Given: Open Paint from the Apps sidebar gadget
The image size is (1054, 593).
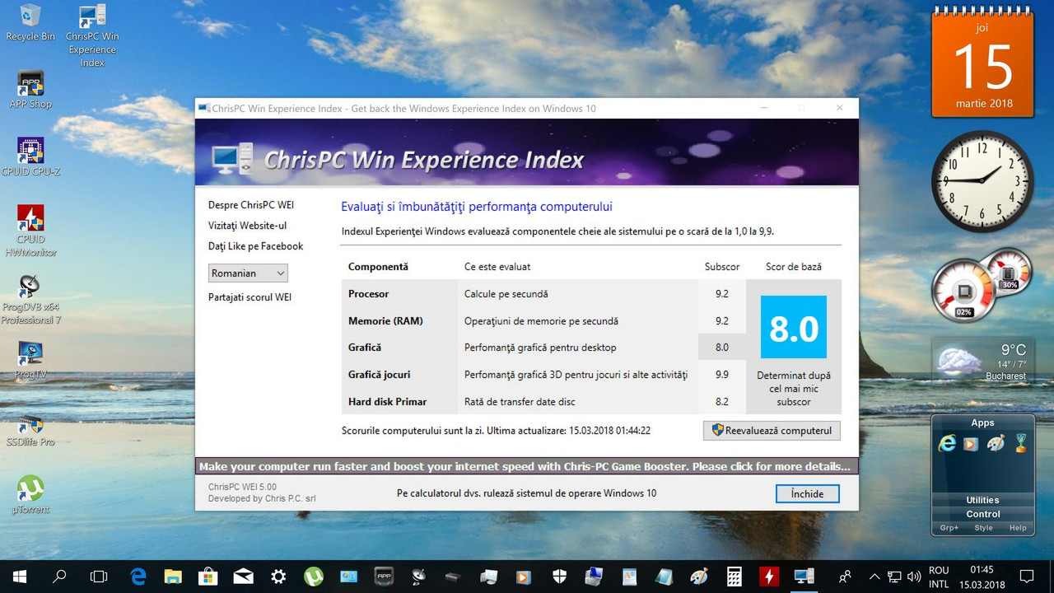Looking at the screenshot, I should (x=995, y=443).
